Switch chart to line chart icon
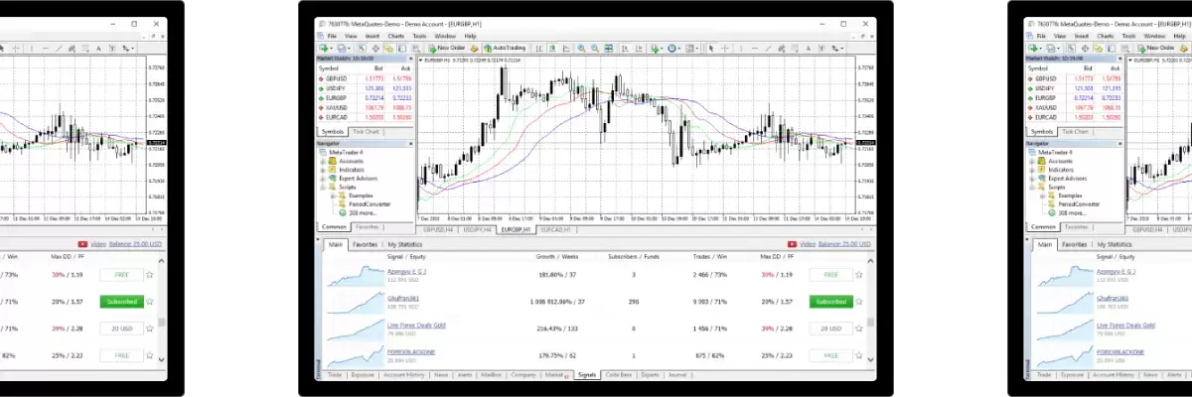1192x397 pixels. (x=566, y=48)
